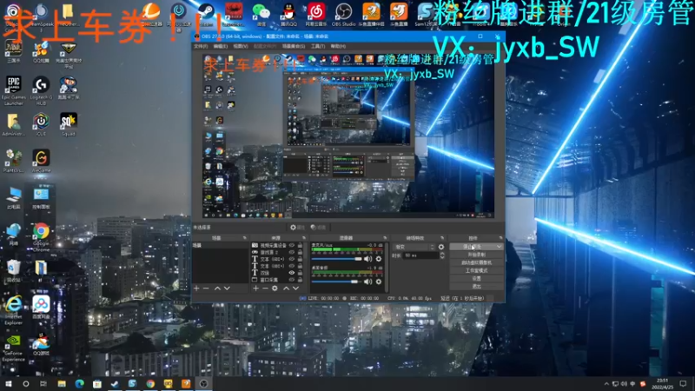Toggle the lock on 游戏源 2 source
The height and width of the screenshot is (391, 695).
point(300,252)
